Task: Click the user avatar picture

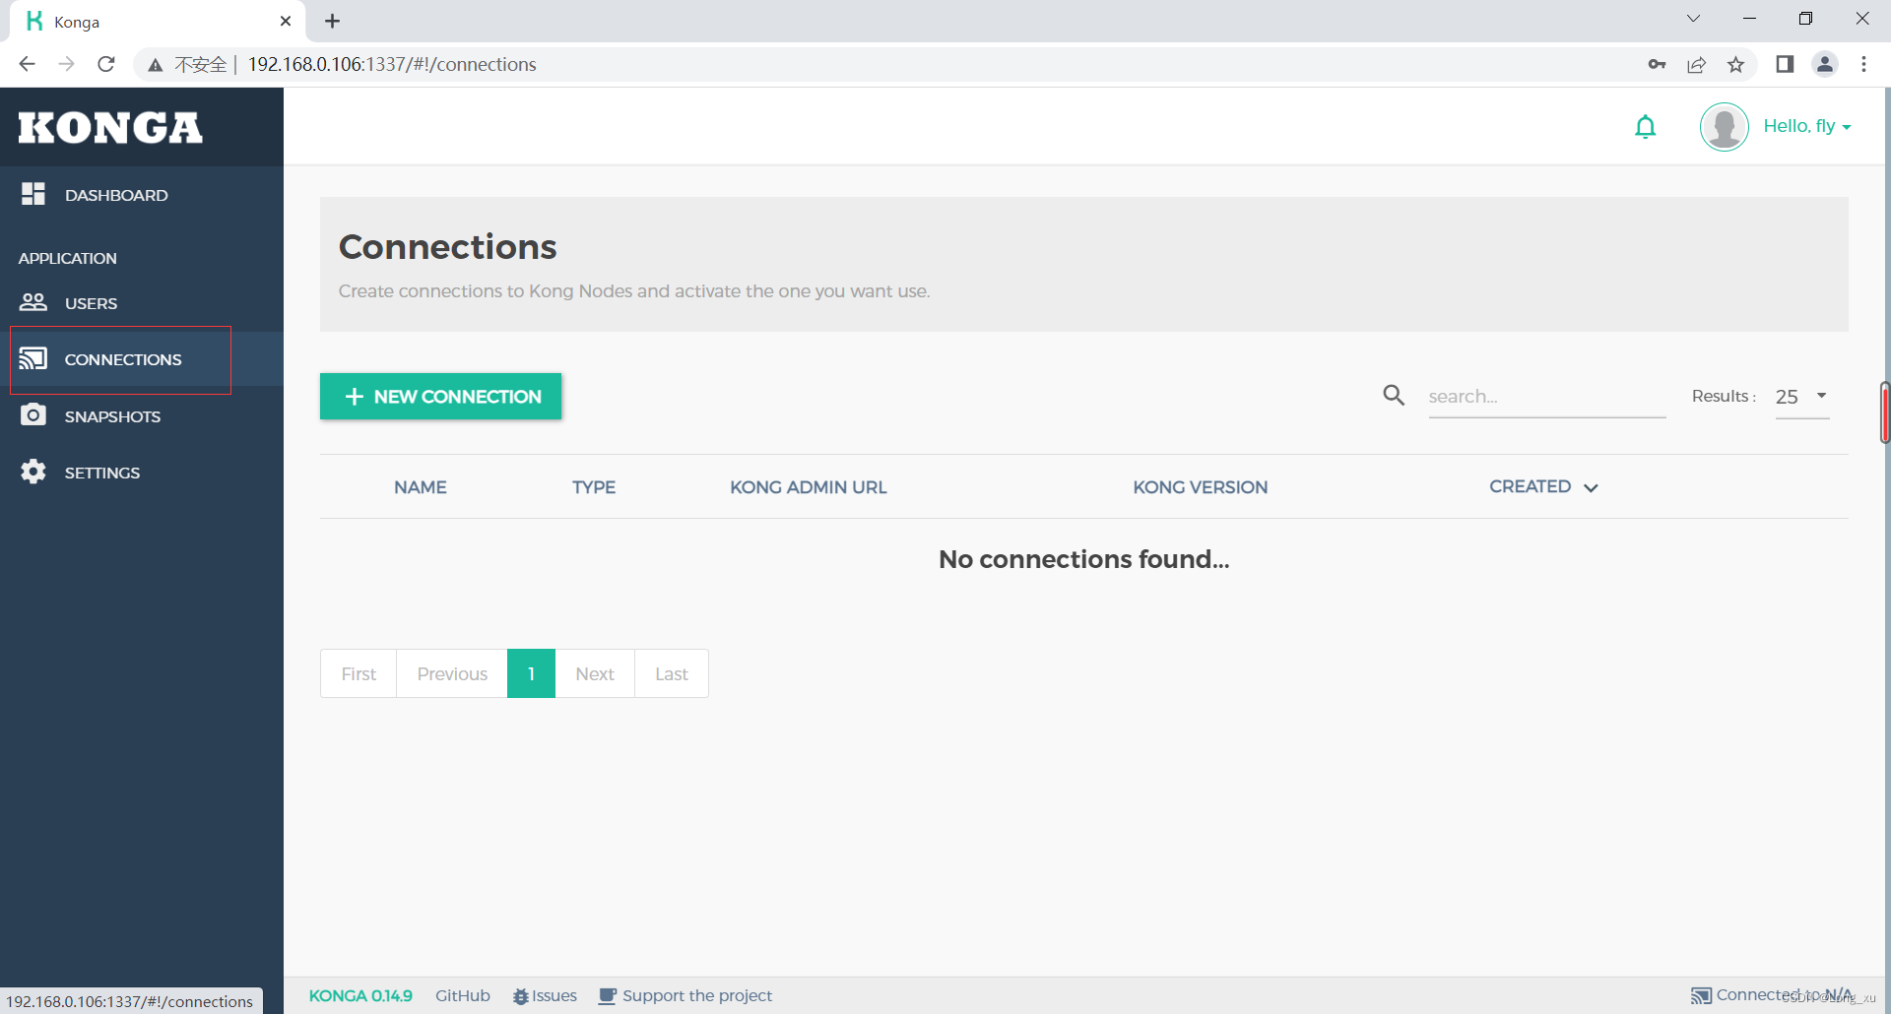Action: 1724,126
